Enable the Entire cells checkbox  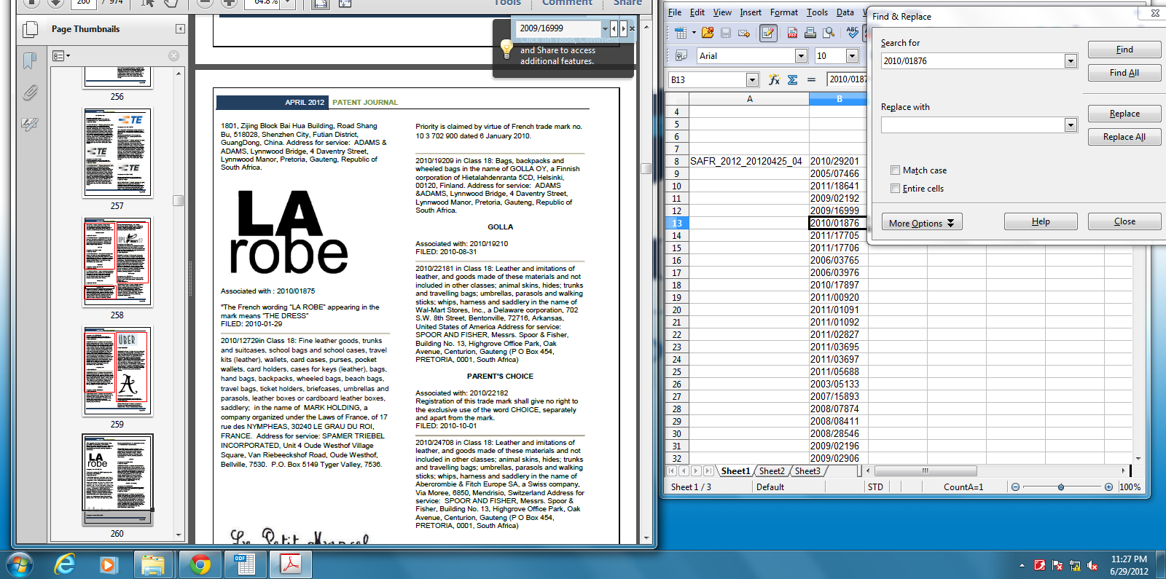(x=895, y=189)
